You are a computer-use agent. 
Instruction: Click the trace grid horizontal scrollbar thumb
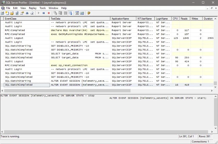point(67,91)
